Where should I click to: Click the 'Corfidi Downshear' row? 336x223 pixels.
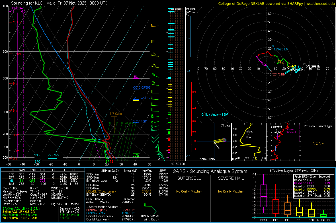[x=110, y=216]
